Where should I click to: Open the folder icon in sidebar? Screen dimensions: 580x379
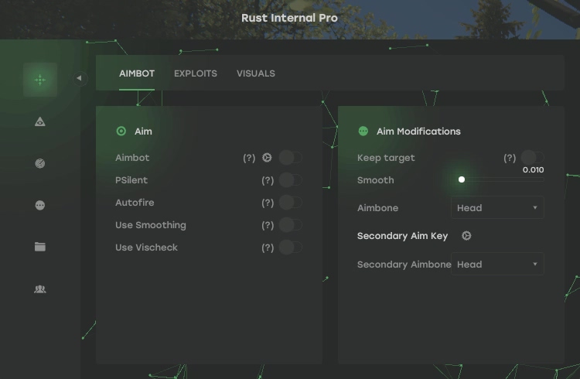pos(40,247)
